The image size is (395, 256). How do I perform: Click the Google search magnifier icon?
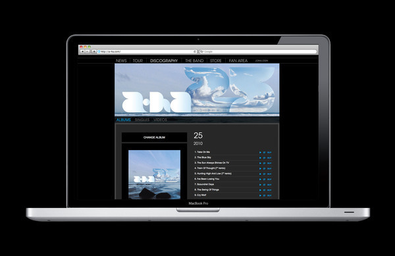tap(201, 51)
